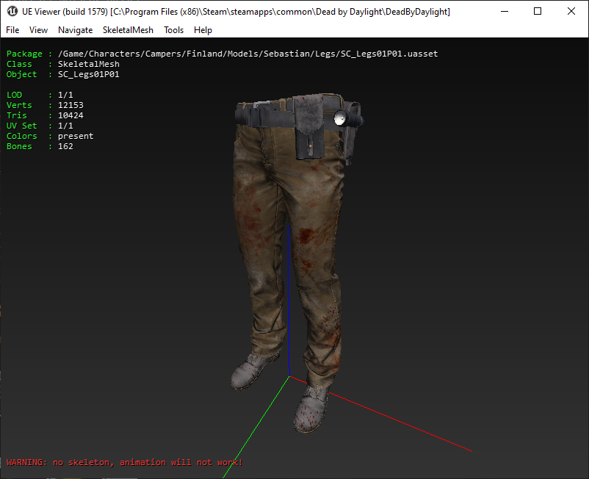Screen dimensions: 589x479
Task: Open the Help menu
Action: point(203,30)
